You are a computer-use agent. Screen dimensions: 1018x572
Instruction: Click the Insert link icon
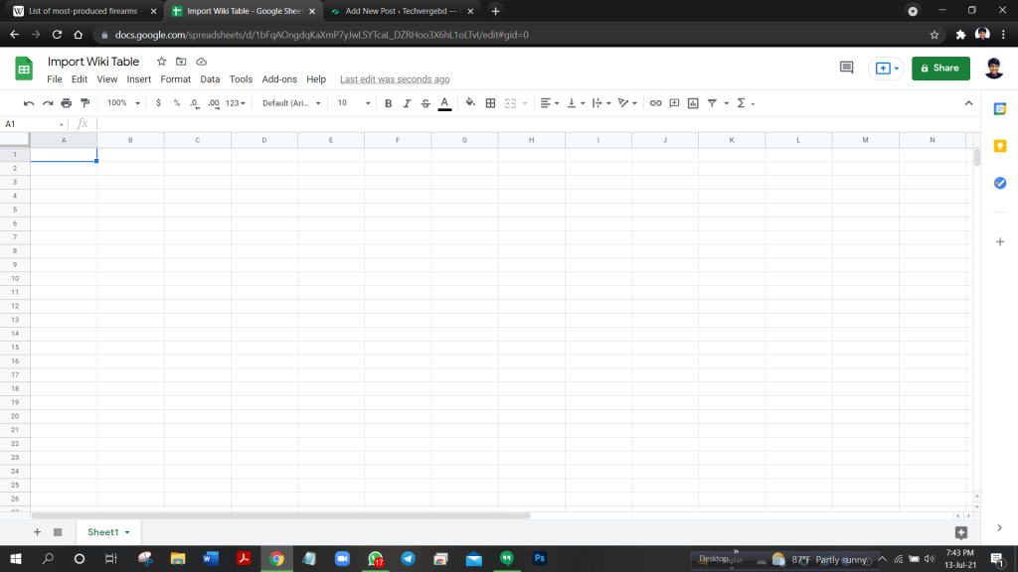click(655, 103)
